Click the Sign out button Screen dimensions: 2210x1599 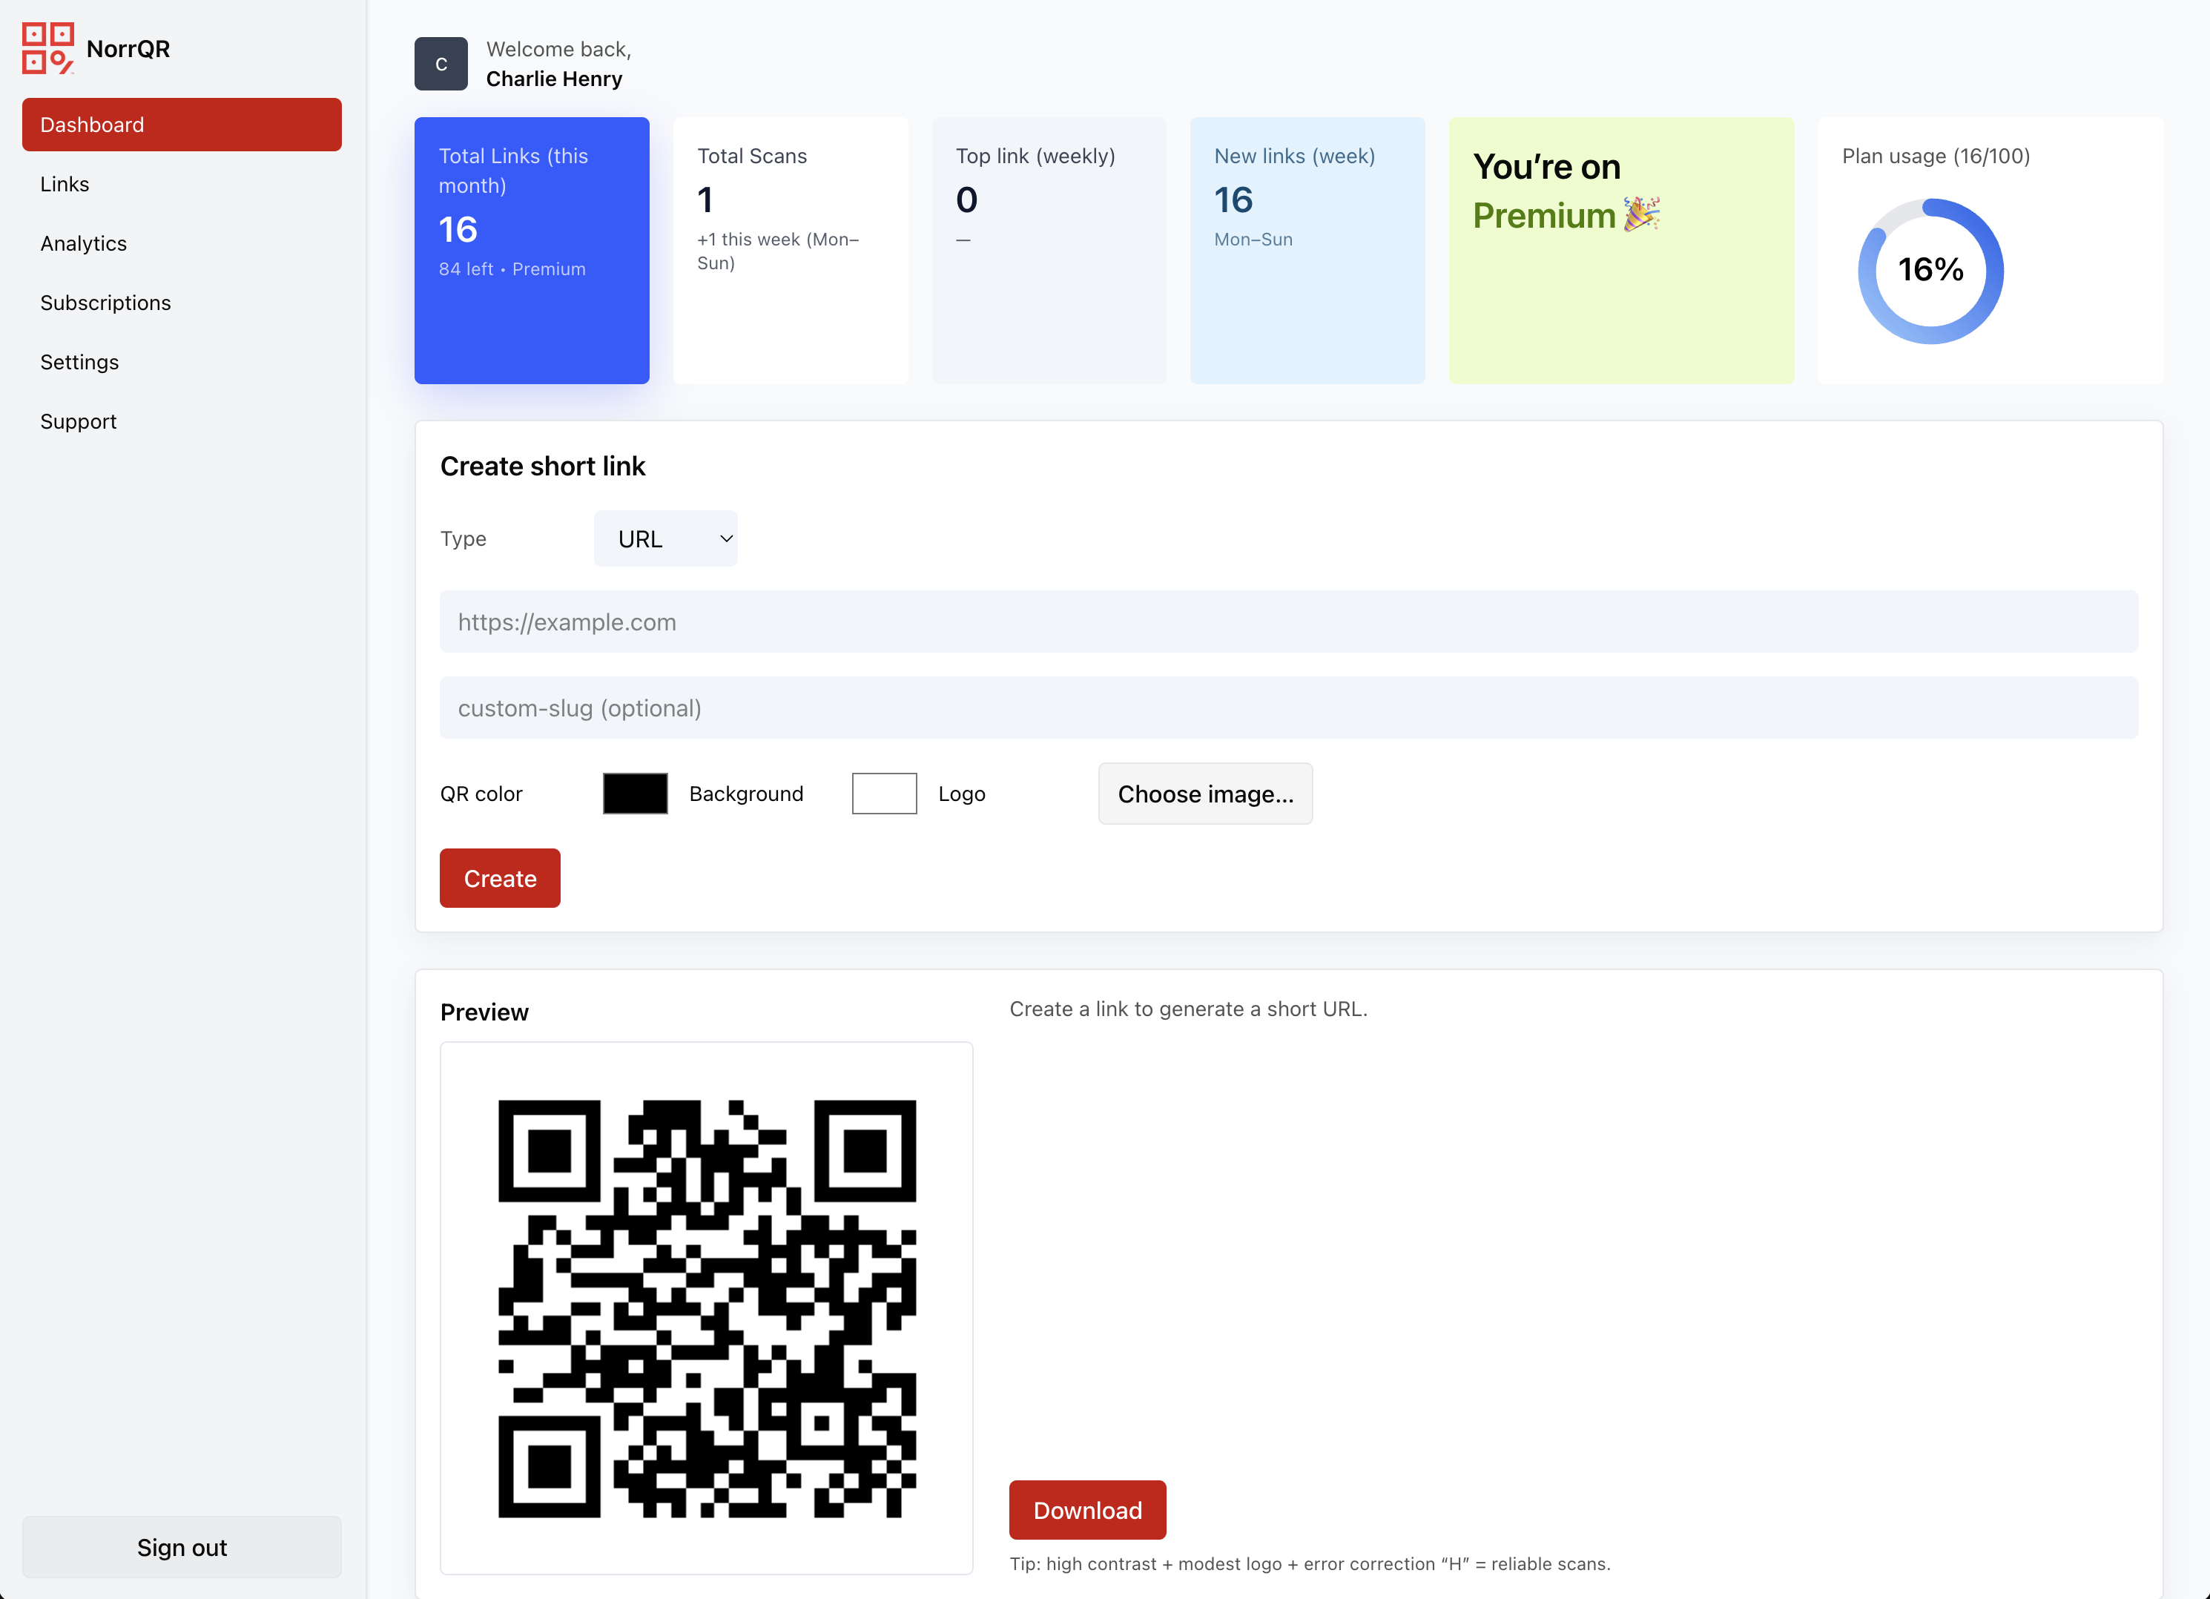[181, 1546]
